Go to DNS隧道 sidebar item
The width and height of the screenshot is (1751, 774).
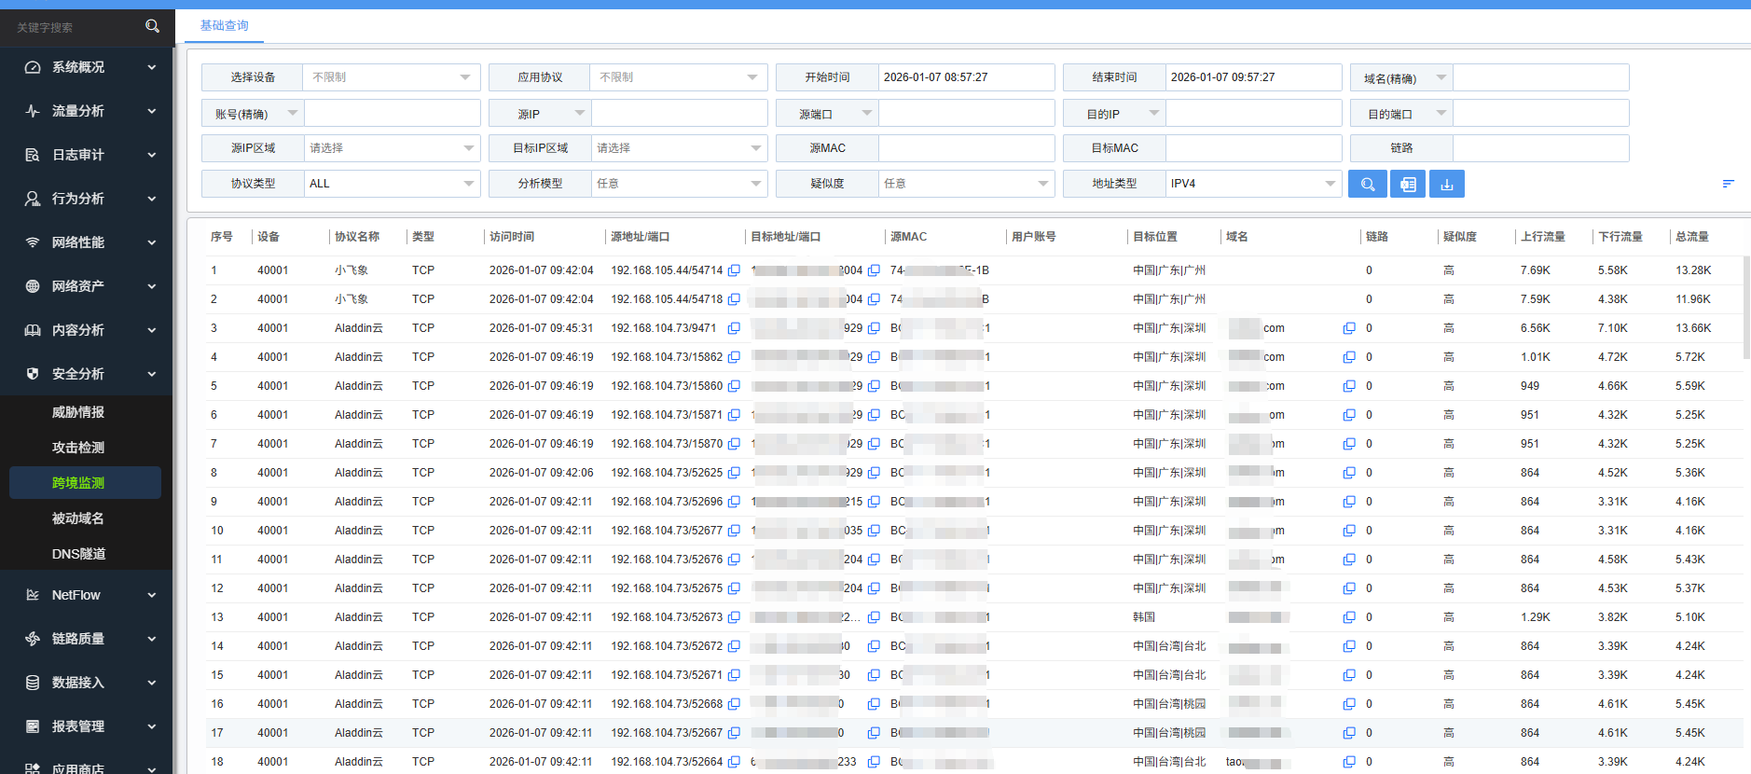point(78,554)
